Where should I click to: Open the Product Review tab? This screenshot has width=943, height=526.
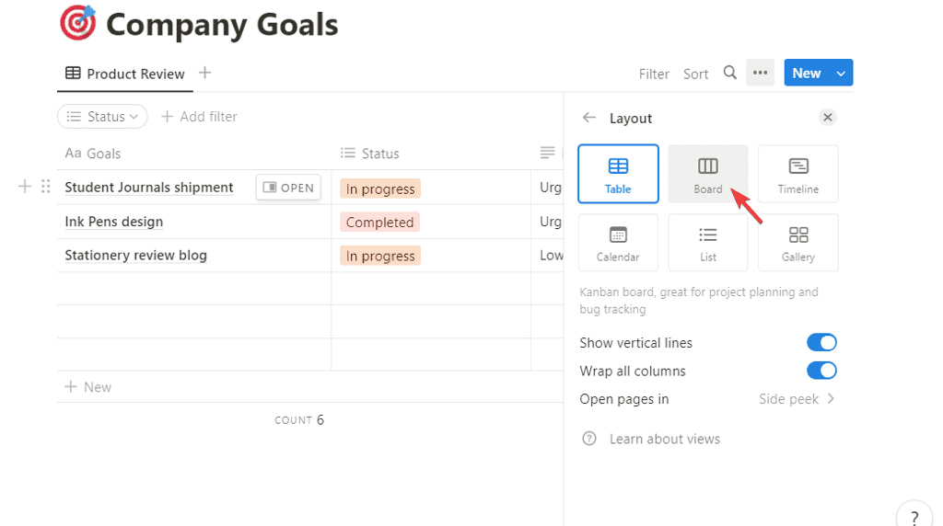pos(125,74)
